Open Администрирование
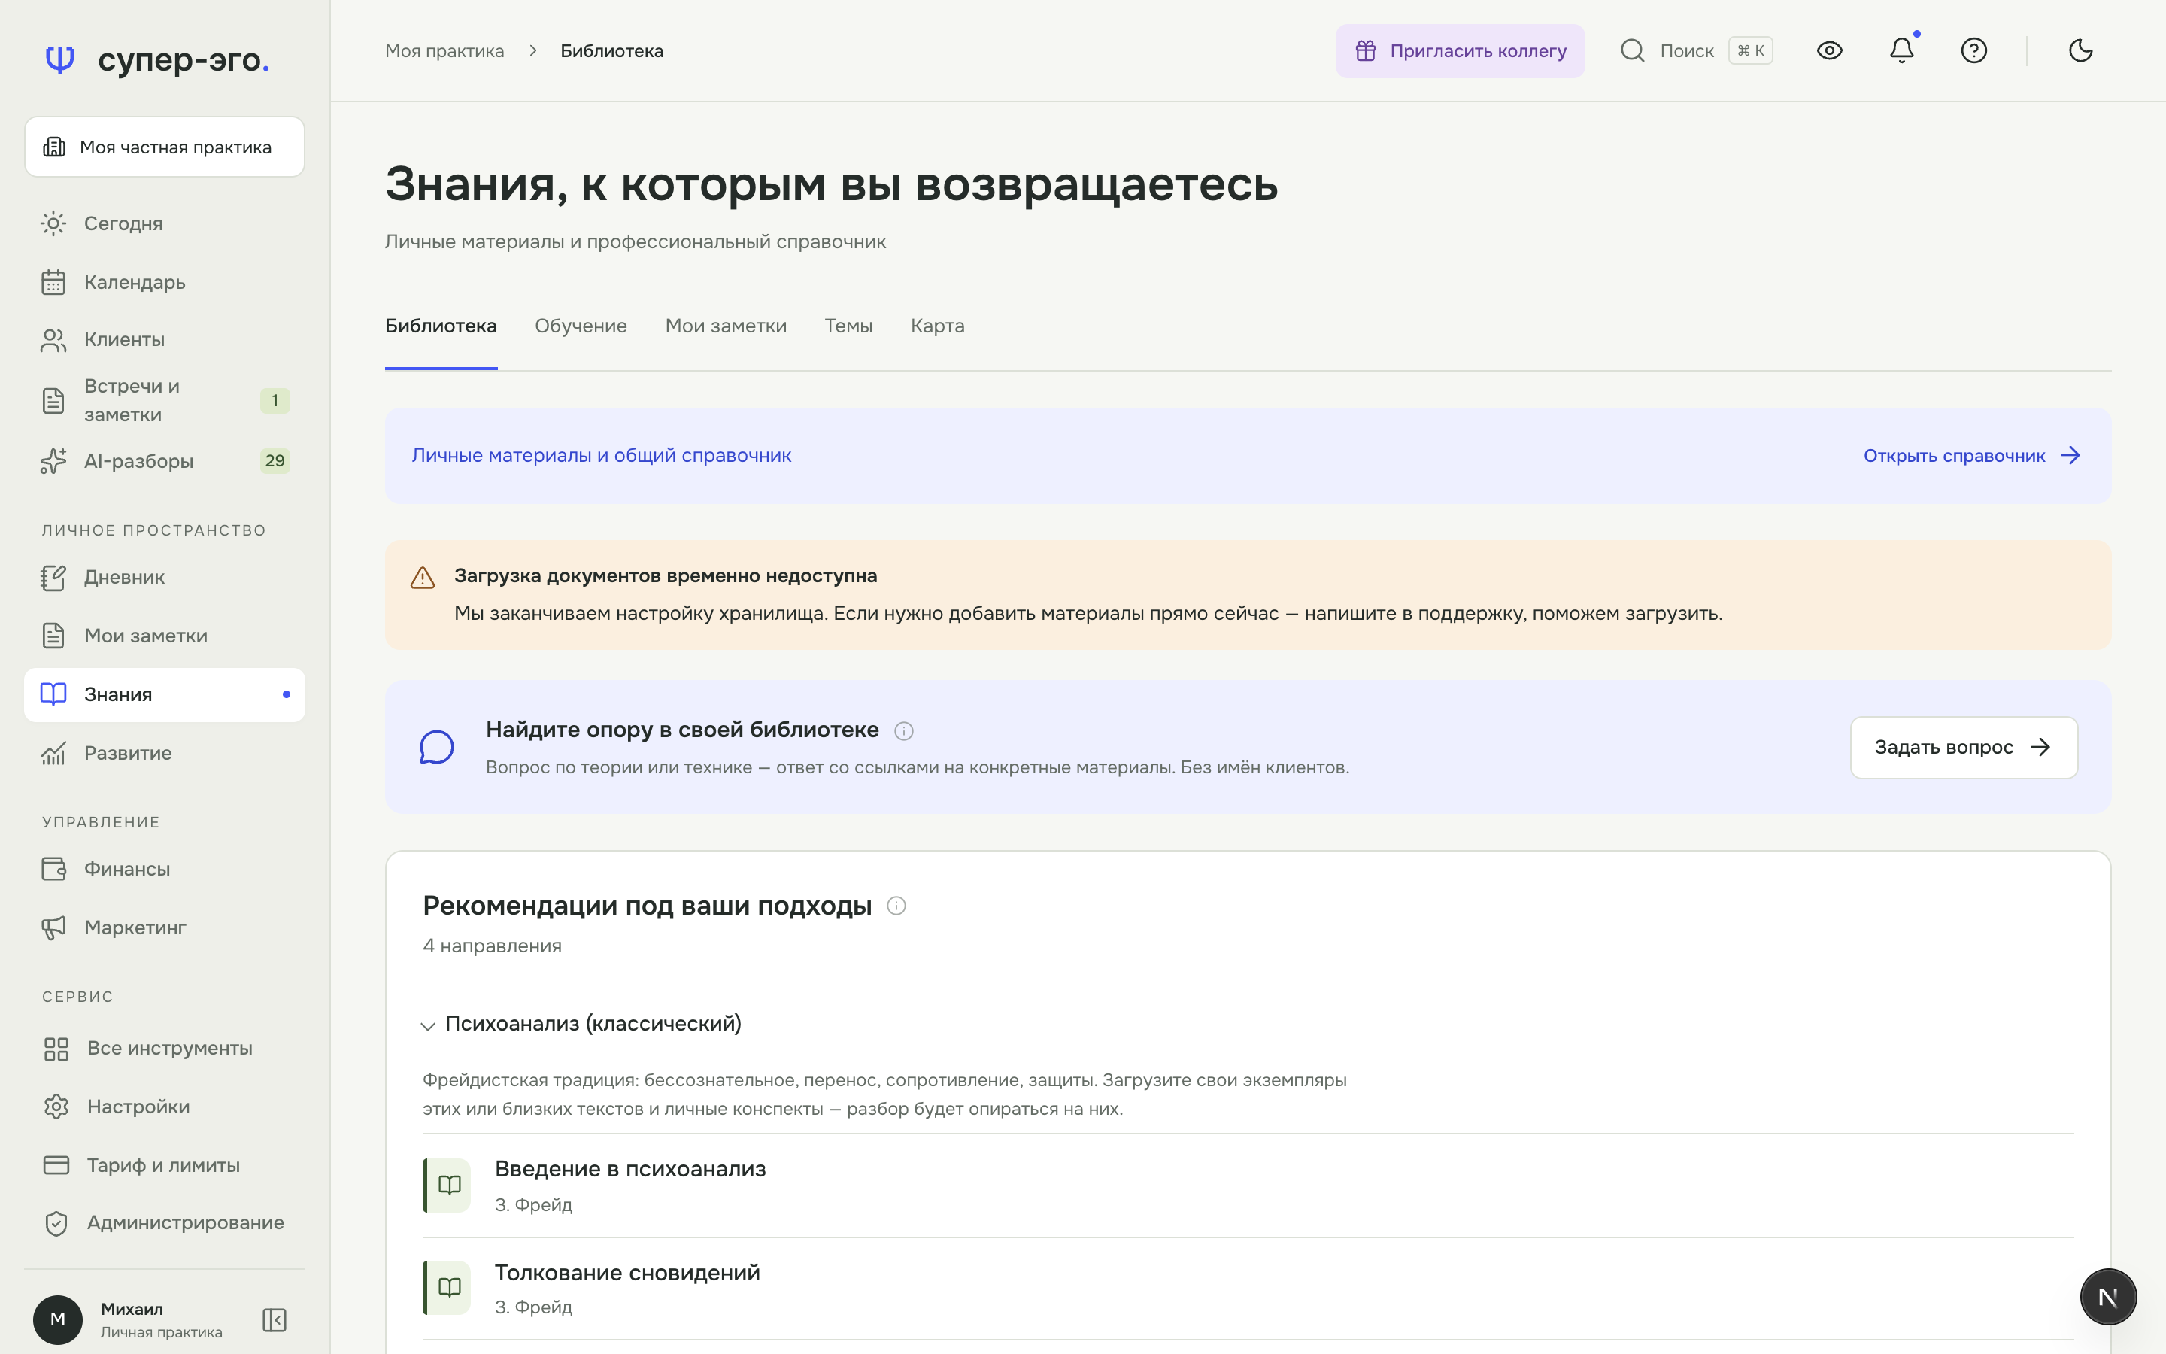The height and width of the screenshot is (1354, 2166). pos(165,1223)
